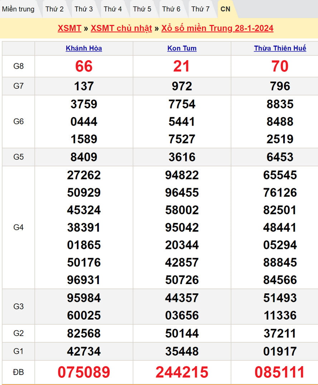
Task: Visit the Kon Tum province link
Action: 182,48
